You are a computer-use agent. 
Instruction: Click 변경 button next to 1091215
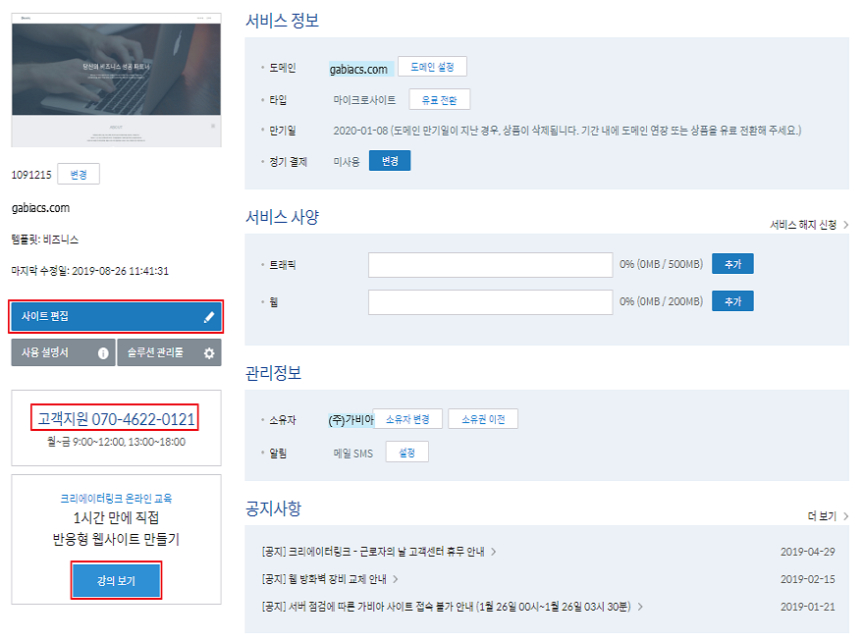point(79,174)
